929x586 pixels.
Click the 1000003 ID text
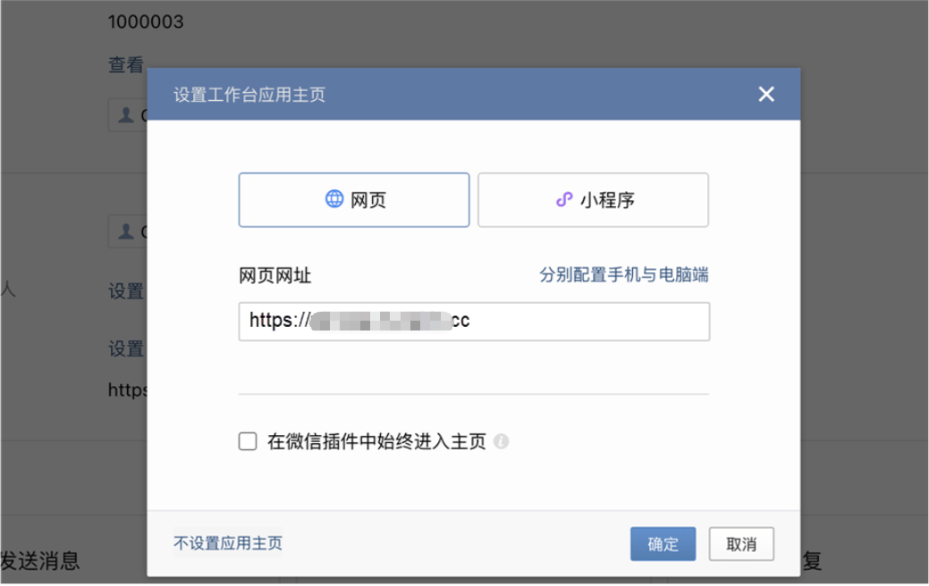(146, 22)
